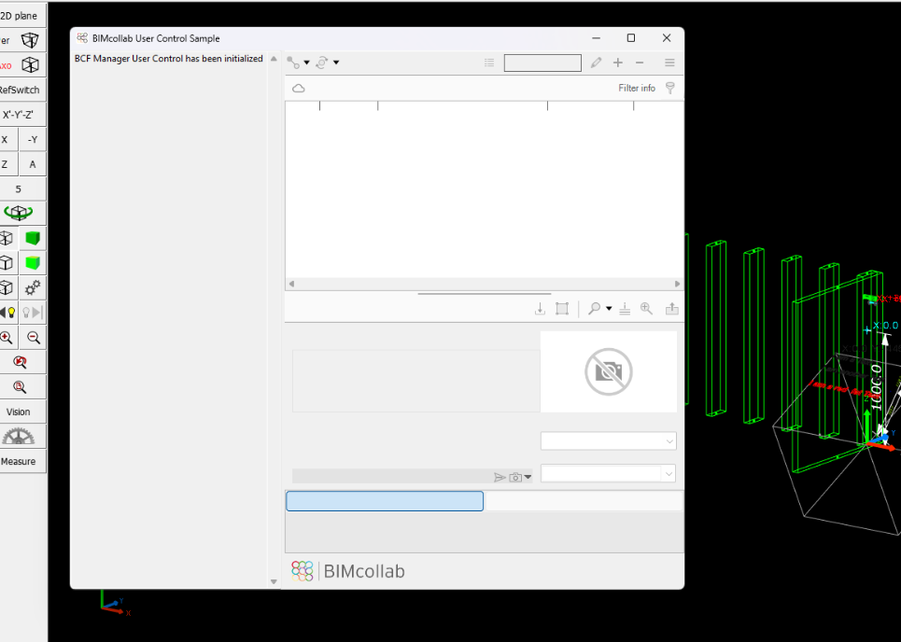The height and width of the screenshot is (642, 901).
Task: Click the share upload icon
Action: point(671,309)
